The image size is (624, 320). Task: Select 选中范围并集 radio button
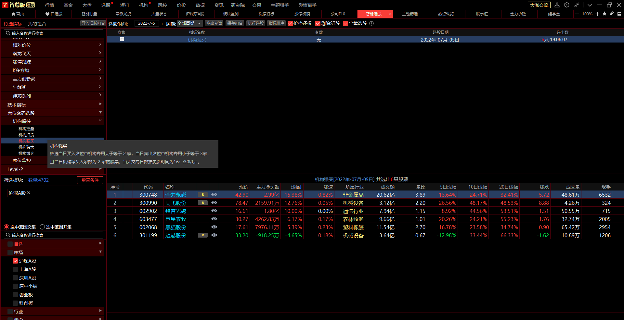(42, 227)
